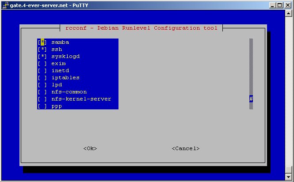
Task: Enable the ppp service checkbox
Action: tap(42, 106)
